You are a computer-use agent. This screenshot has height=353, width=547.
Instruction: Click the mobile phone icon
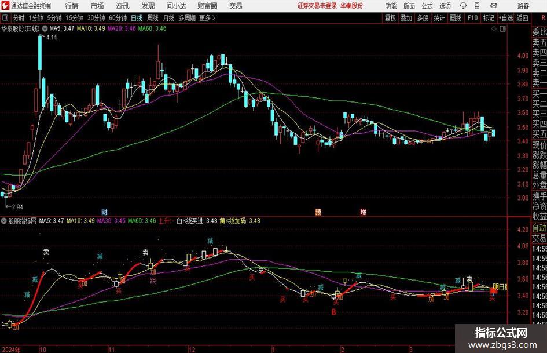point(477,6)
